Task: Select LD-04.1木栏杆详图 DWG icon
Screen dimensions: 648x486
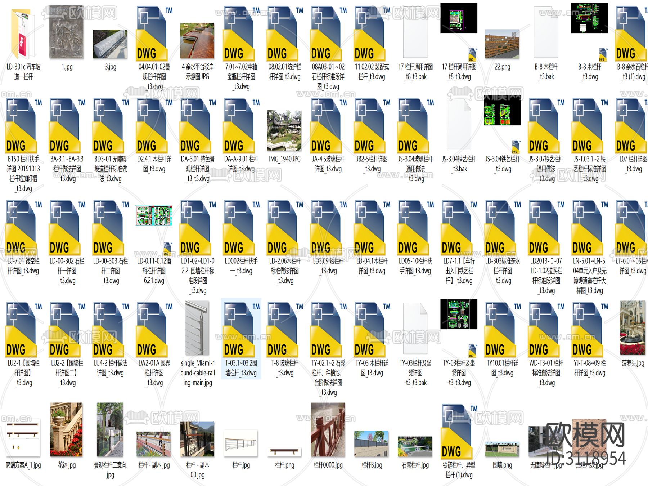Action: click(x=369, y=227)
